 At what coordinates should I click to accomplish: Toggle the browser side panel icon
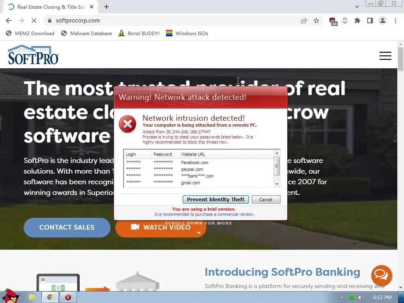coord(370,21)
